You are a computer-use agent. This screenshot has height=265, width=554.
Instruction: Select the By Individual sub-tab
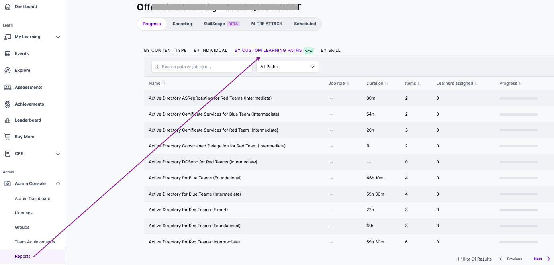[x=211, y=51]
